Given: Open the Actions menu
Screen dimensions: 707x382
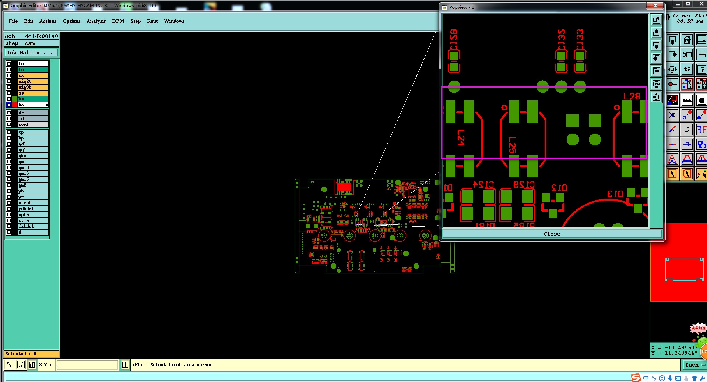Looking at the screenshot, I should click(48, 21).
